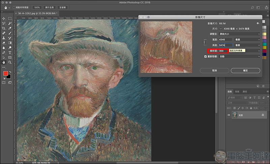Screen dimensions: 270x164
Task: Click the Fill Screen button
Action: [x=62, y=7]
